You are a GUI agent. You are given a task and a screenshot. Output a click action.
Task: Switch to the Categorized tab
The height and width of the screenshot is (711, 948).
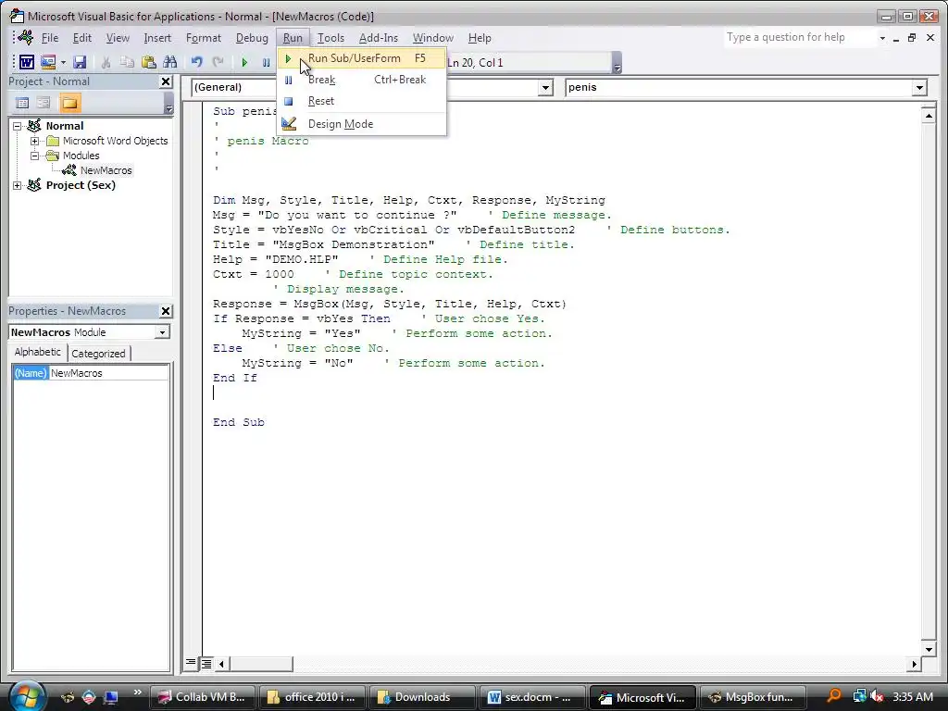98,354
